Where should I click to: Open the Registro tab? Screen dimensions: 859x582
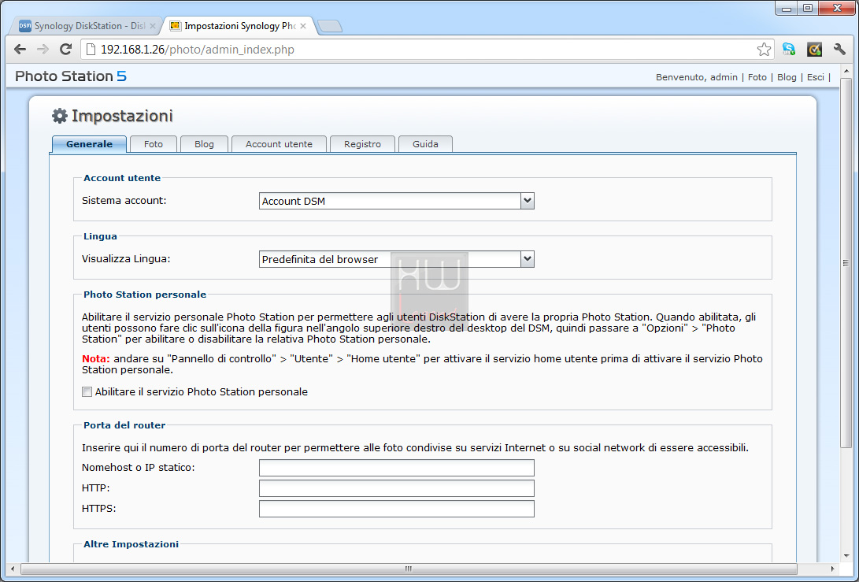point(363,144)
